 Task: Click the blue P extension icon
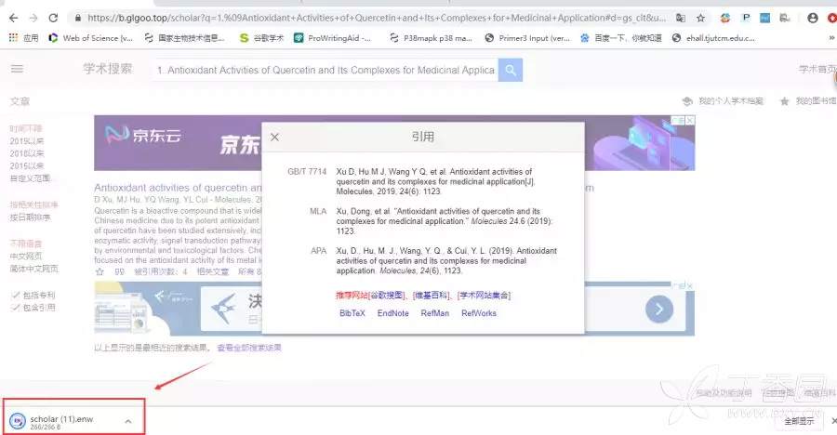746,19
